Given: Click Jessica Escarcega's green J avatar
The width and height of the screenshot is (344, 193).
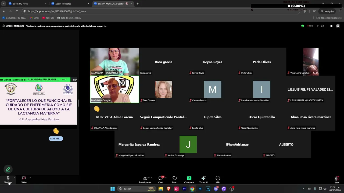Looking at the screenshot, I should 188,144.
